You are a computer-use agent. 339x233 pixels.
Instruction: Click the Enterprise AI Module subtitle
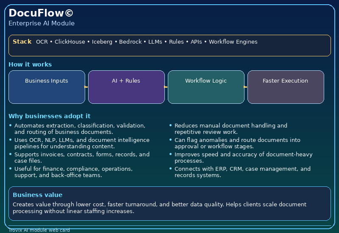click(x=42, y=23)
